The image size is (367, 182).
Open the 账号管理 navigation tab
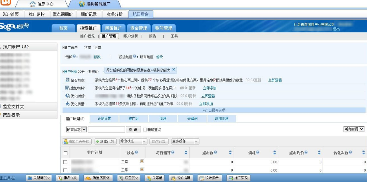pos(164,28)
